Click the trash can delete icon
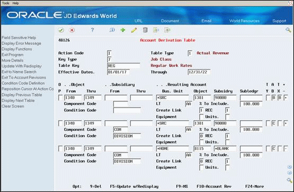The image size is (294, 192). 145,30
